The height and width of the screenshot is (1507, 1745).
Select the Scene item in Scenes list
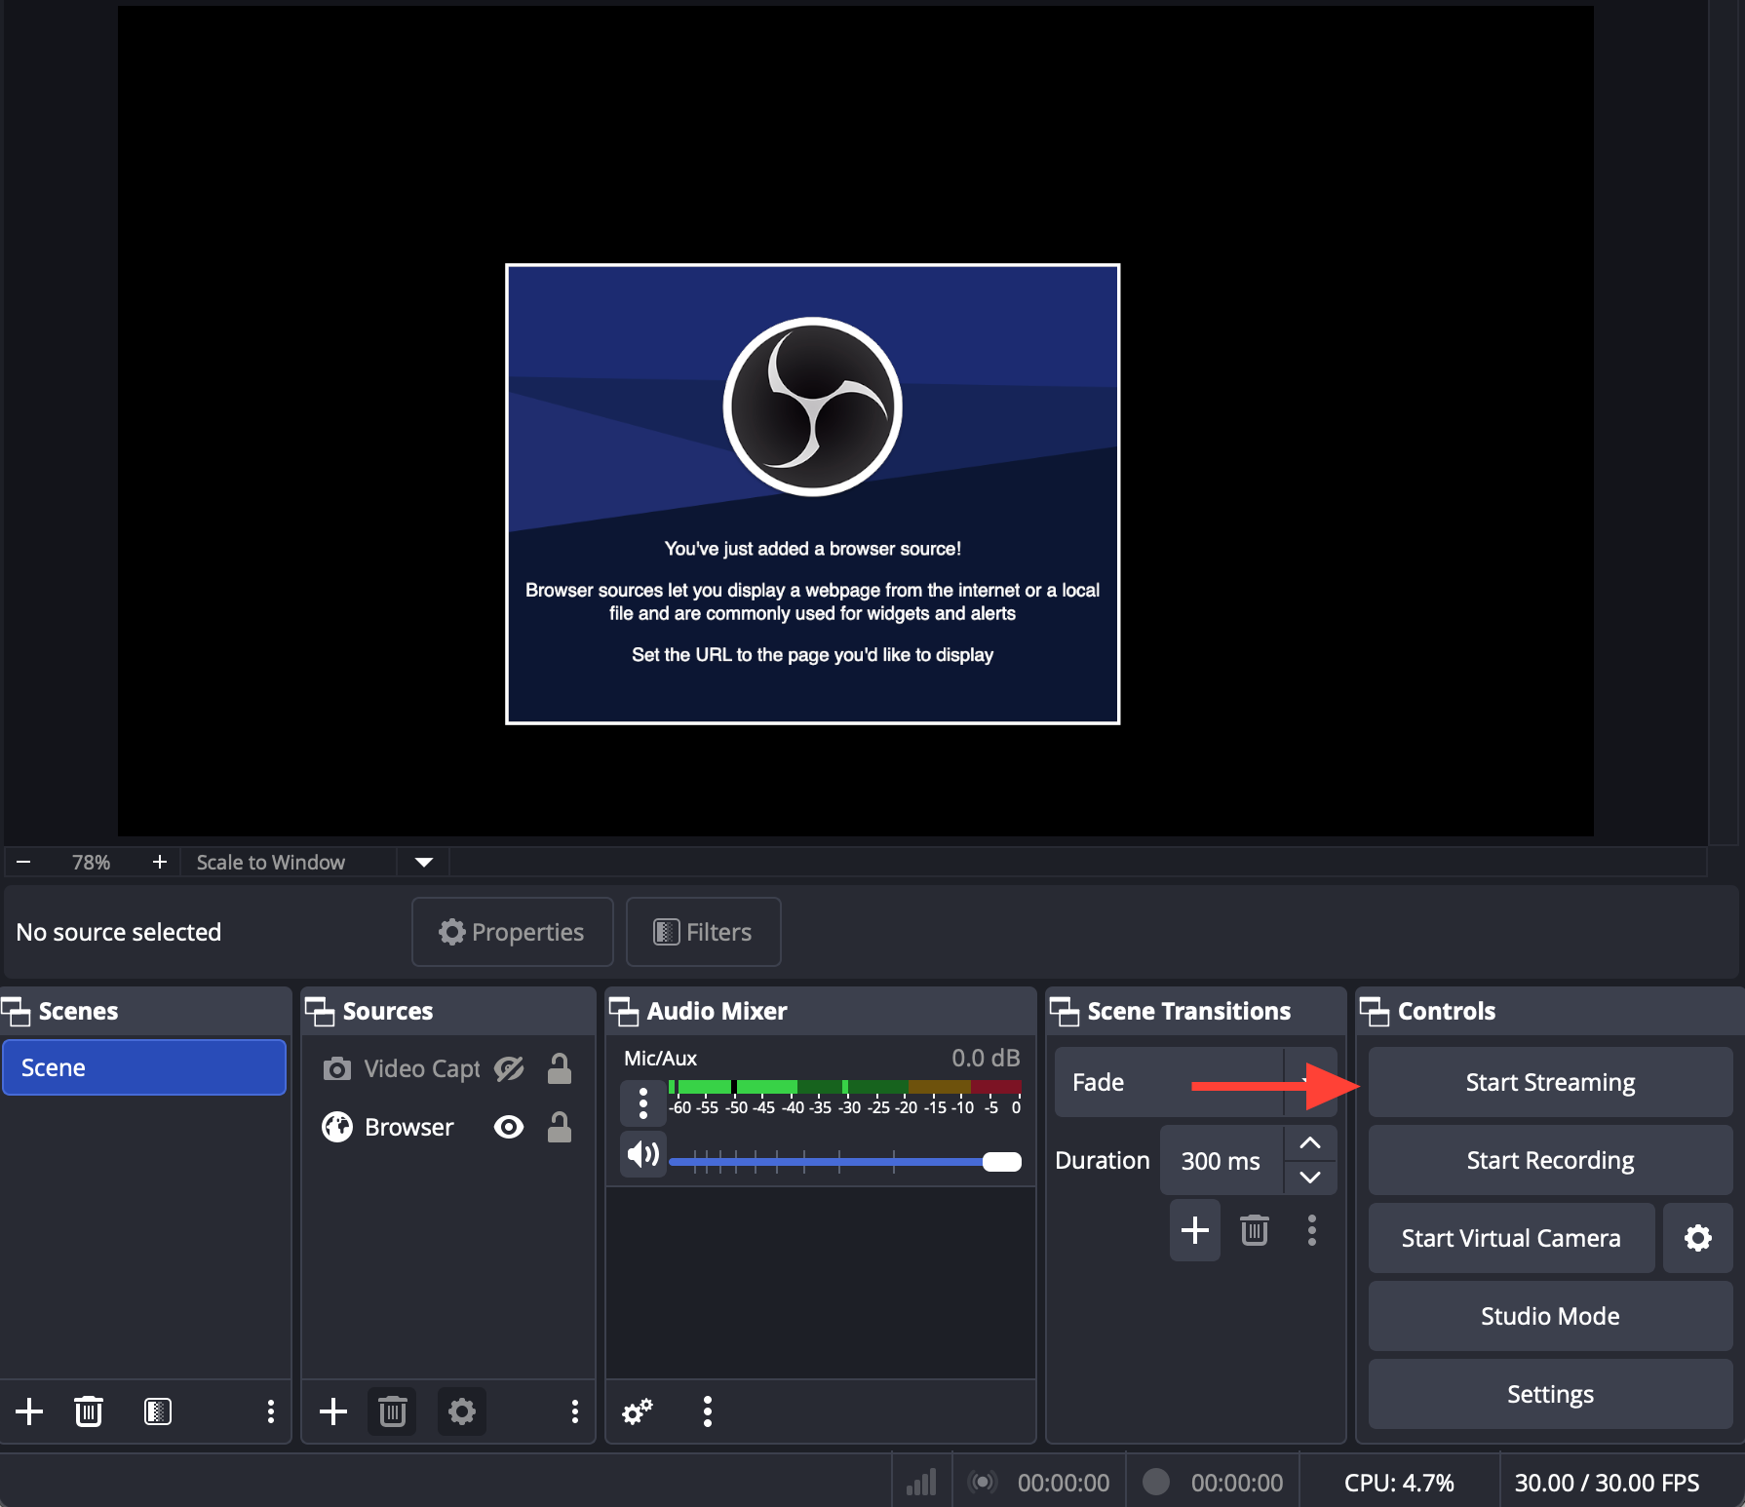click(144, 1067)
